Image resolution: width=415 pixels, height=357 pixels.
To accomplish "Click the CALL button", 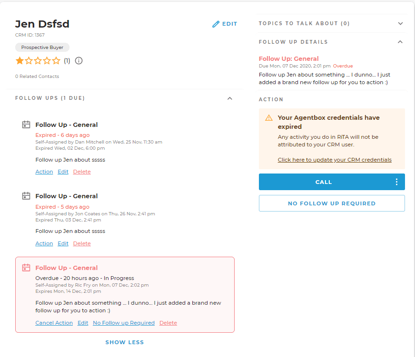I will tap(324, 182).
